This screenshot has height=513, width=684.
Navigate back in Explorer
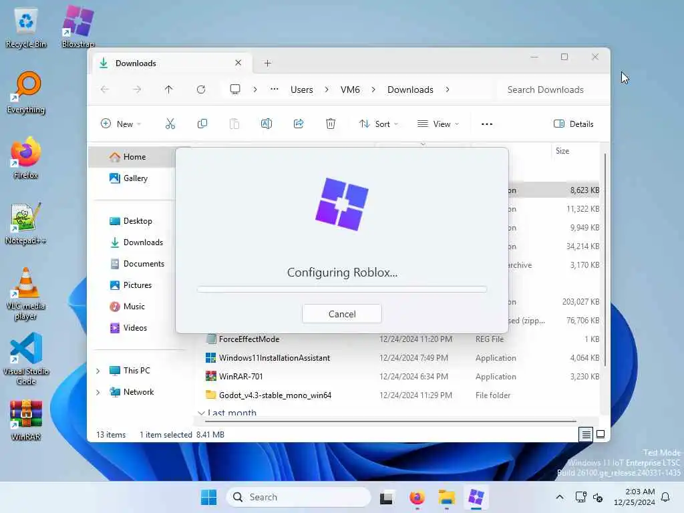(105, 90)
